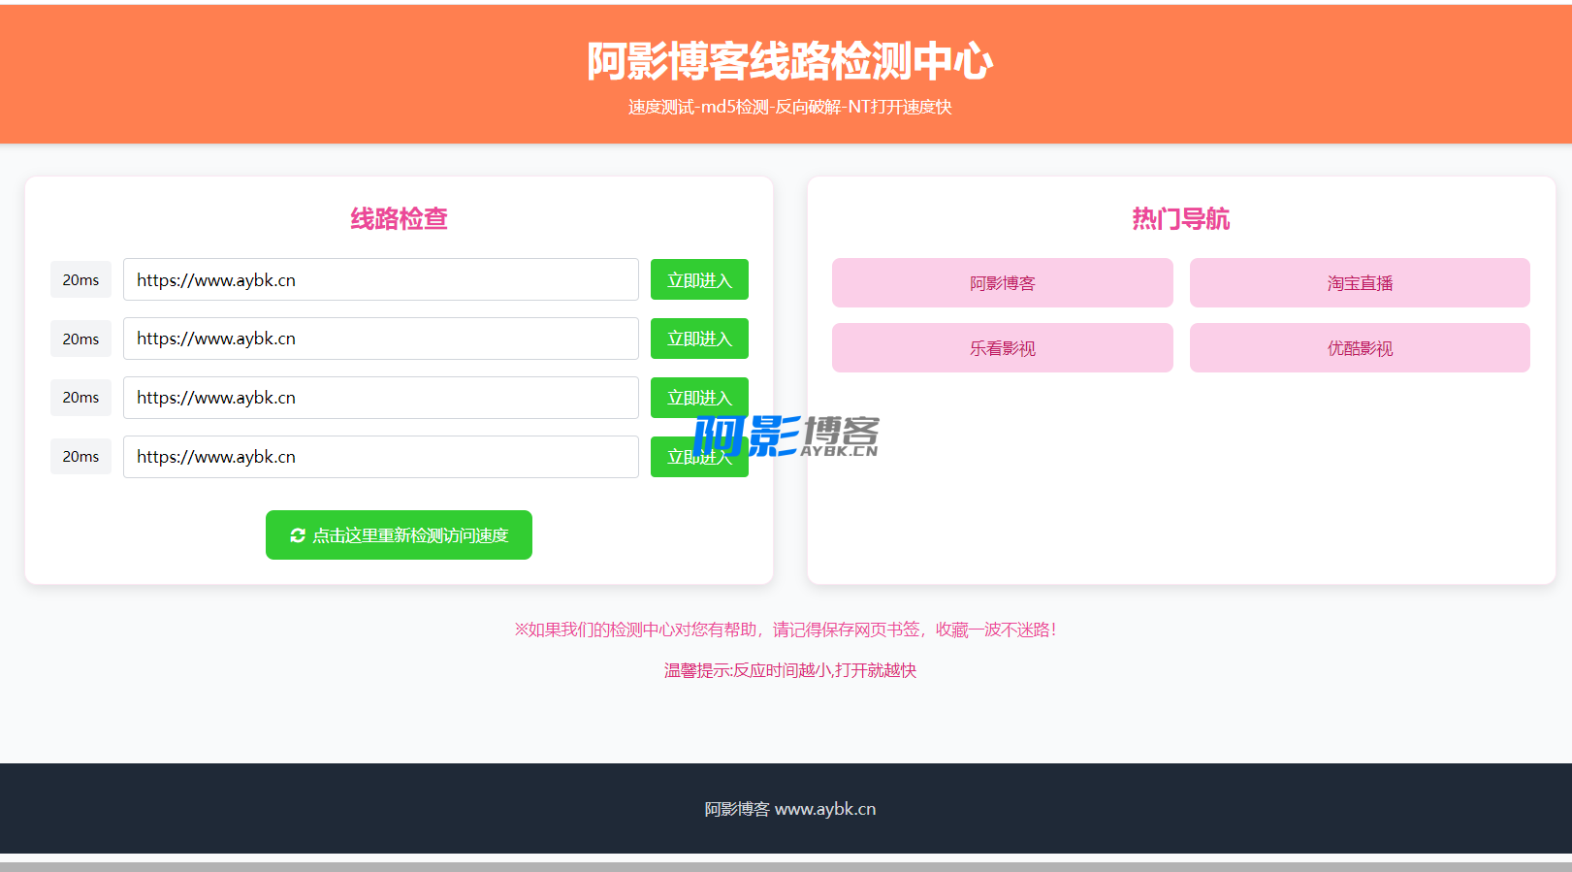
Task: Open the 优酷影视 navigation link
Action: 1359,348
